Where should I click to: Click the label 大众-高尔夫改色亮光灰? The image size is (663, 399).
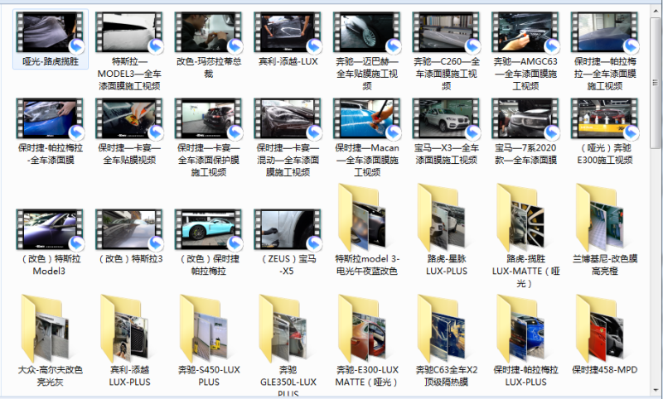50,376
